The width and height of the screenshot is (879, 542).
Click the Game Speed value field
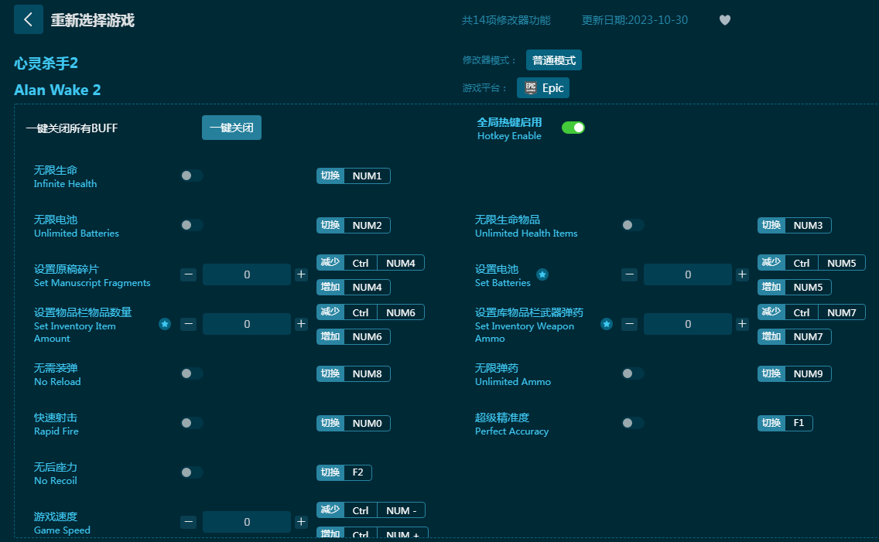click(247, 522)
